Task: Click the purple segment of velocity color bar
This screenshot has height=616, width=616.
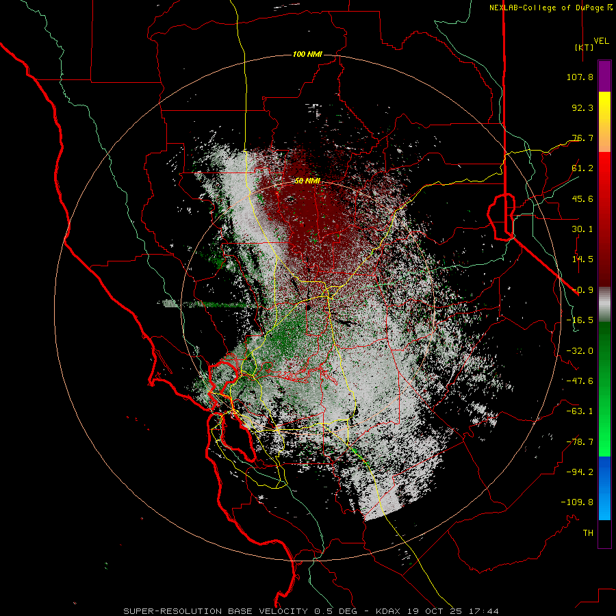Action: pos(604,76)
